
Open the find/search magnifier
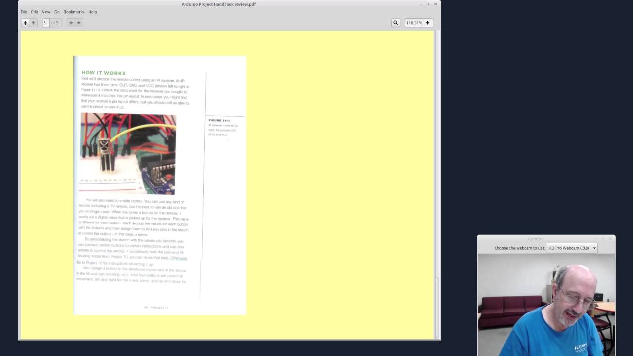[x=395, y=23]
